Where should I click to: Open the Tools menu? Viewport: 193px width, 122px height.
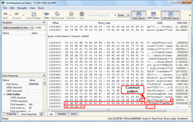coord(41,8)
